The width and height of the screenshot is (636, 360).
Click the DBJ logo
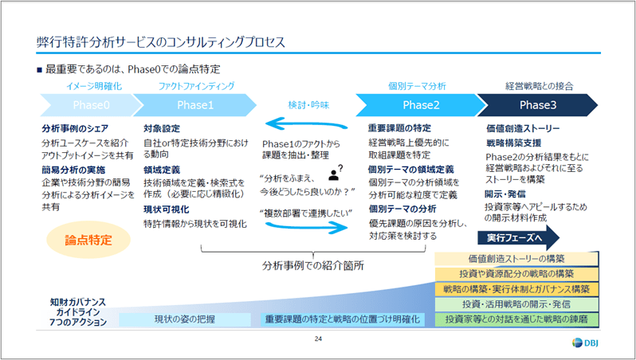585,343
